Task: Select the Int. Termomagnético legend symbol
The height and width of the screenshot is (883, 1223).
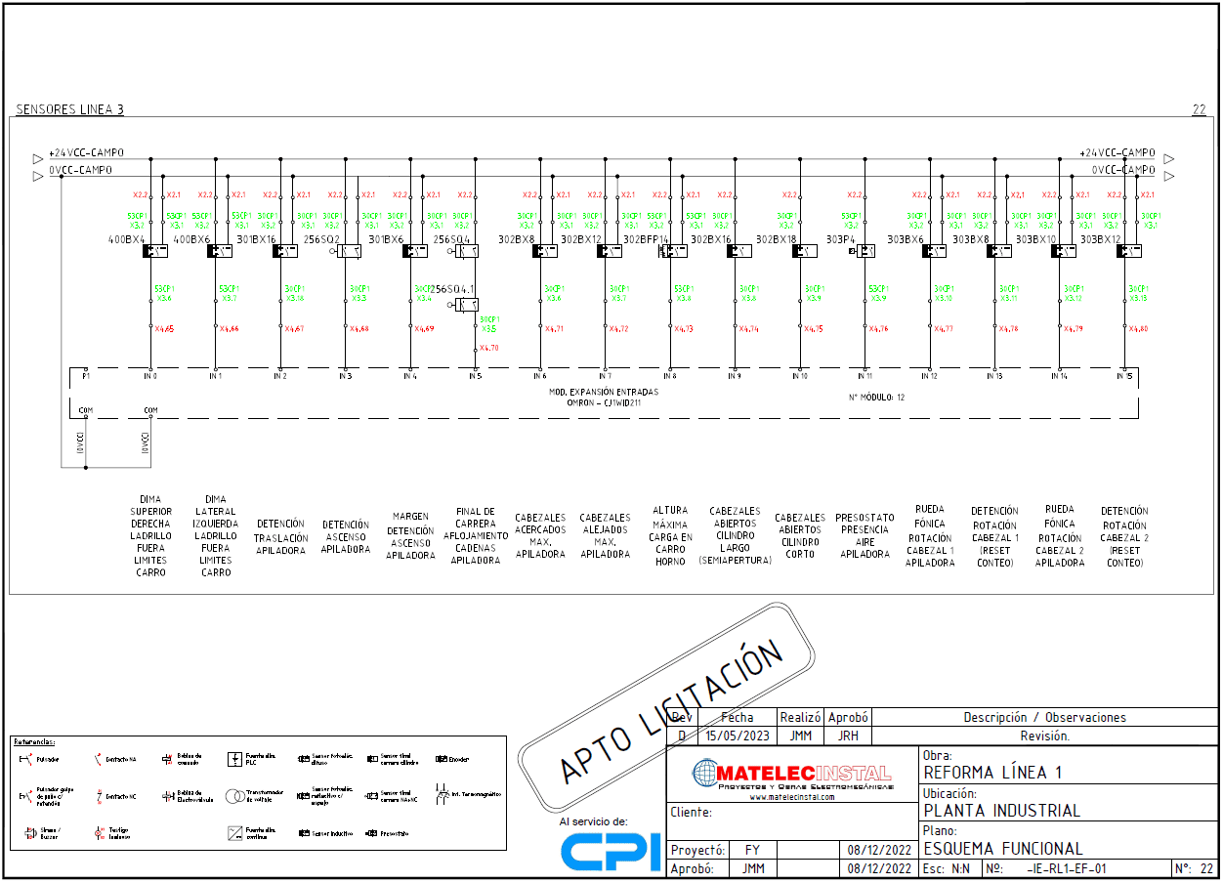Action: [x=441, y=795]
